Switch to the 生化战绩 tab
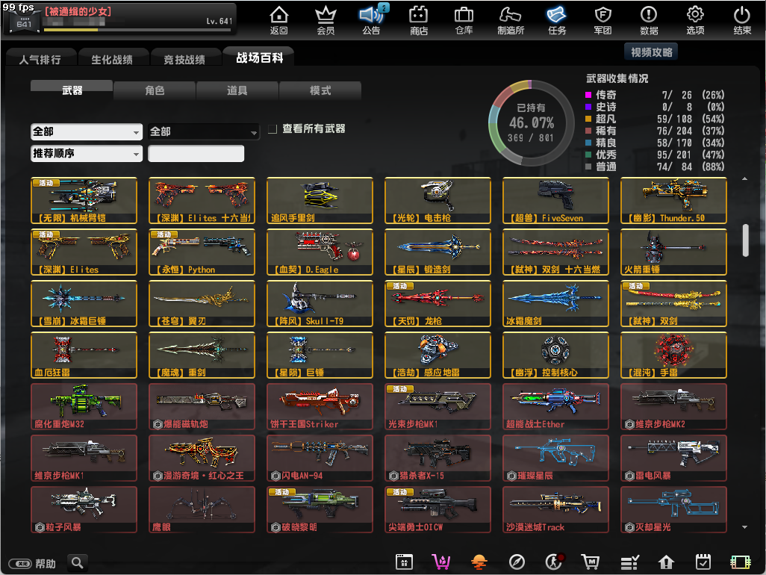This screenshot has width=766, height=575. point(112,59)
